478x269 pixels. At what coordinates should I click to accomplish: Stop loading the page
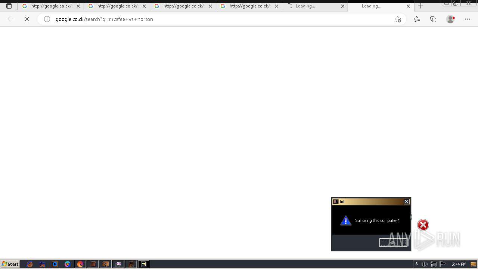(27, 19)
